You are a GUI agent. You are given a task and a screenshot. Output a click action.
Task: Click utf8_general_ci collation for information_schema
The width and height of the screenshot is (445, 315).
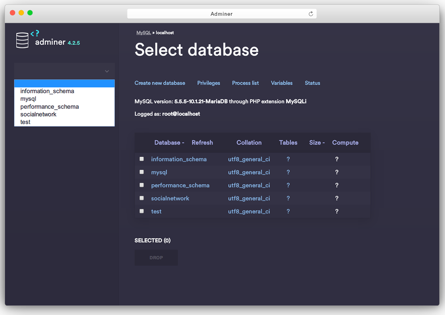249,159
